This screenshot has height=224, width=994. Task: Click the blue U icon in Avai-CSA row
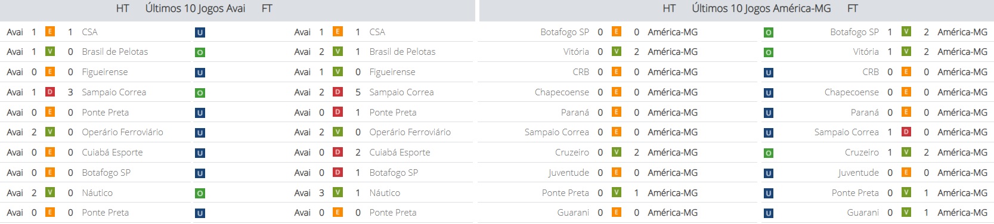[200, 33]
